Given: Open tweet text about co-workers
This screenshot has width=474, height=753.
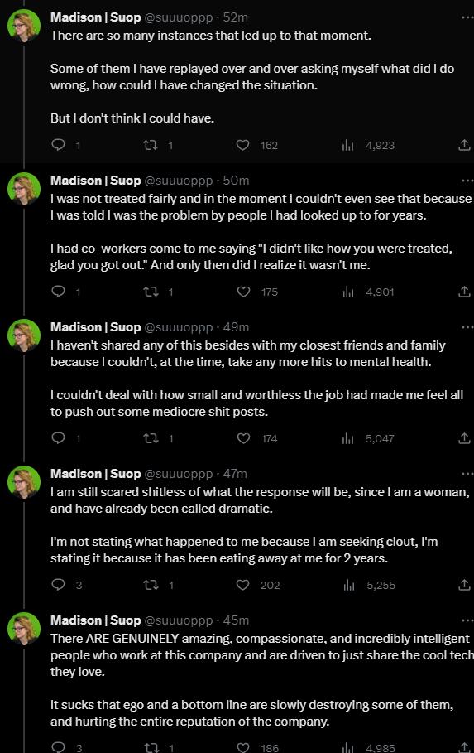Looking at the screenshot, I should coord(251,257).
